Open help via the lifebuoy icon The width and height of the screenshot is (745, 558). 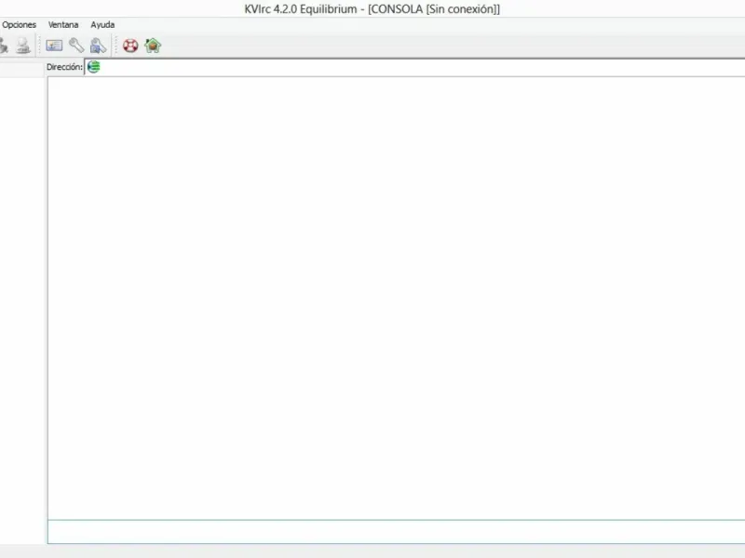(130, 46)
